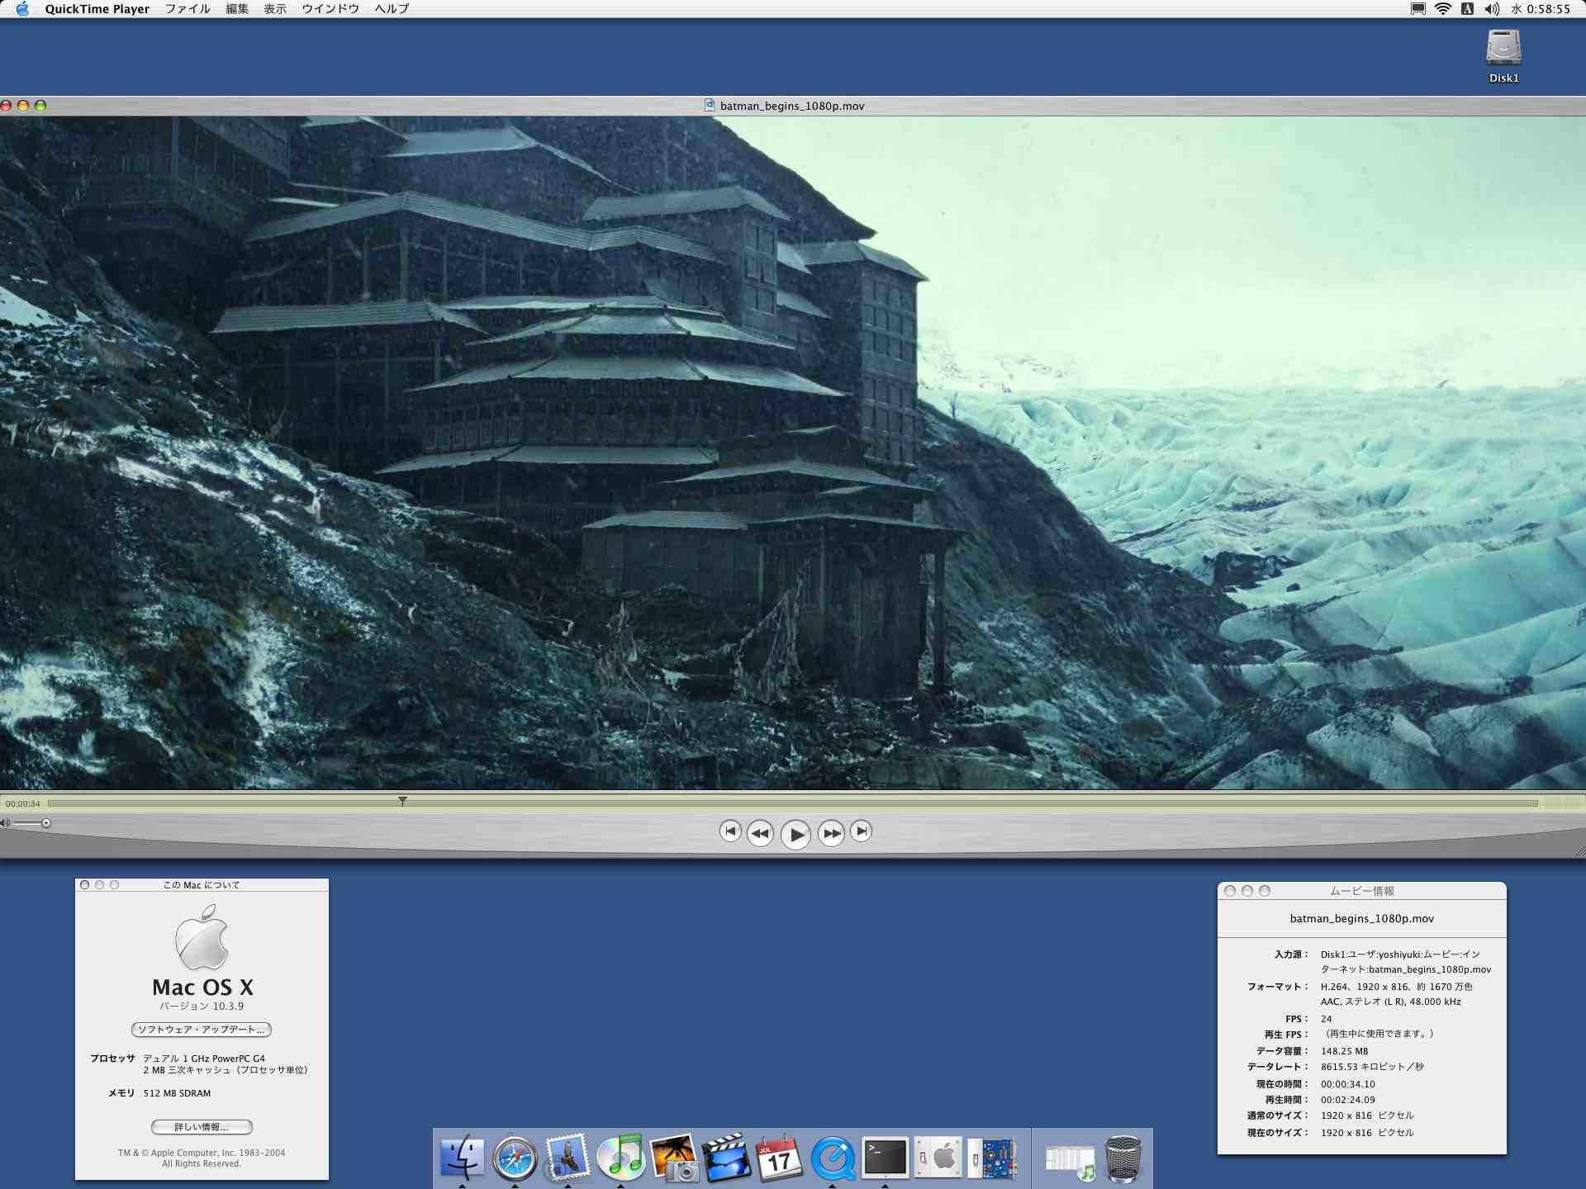1586x1189 pixels.
Task: Click ソフトウェア・アップデート button
Action: [202, 1030]
